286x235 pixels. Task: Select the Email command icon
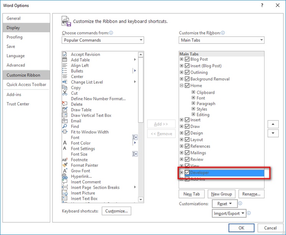coord(64,121)
